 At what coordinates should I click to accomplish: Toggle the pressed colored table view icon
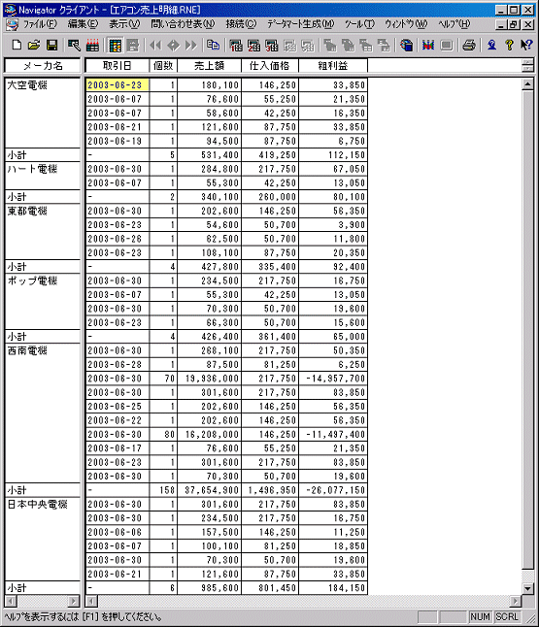pyautogui.click(x=115, y=46)
